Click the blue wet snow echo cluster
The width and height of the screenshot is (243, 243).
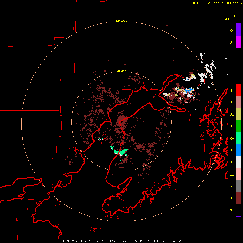tap(189, 90)
